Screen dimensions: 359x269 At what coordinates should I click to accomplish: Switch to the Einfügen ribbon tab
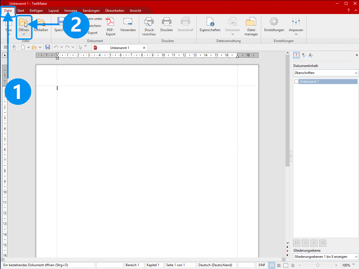coord(36,11)
